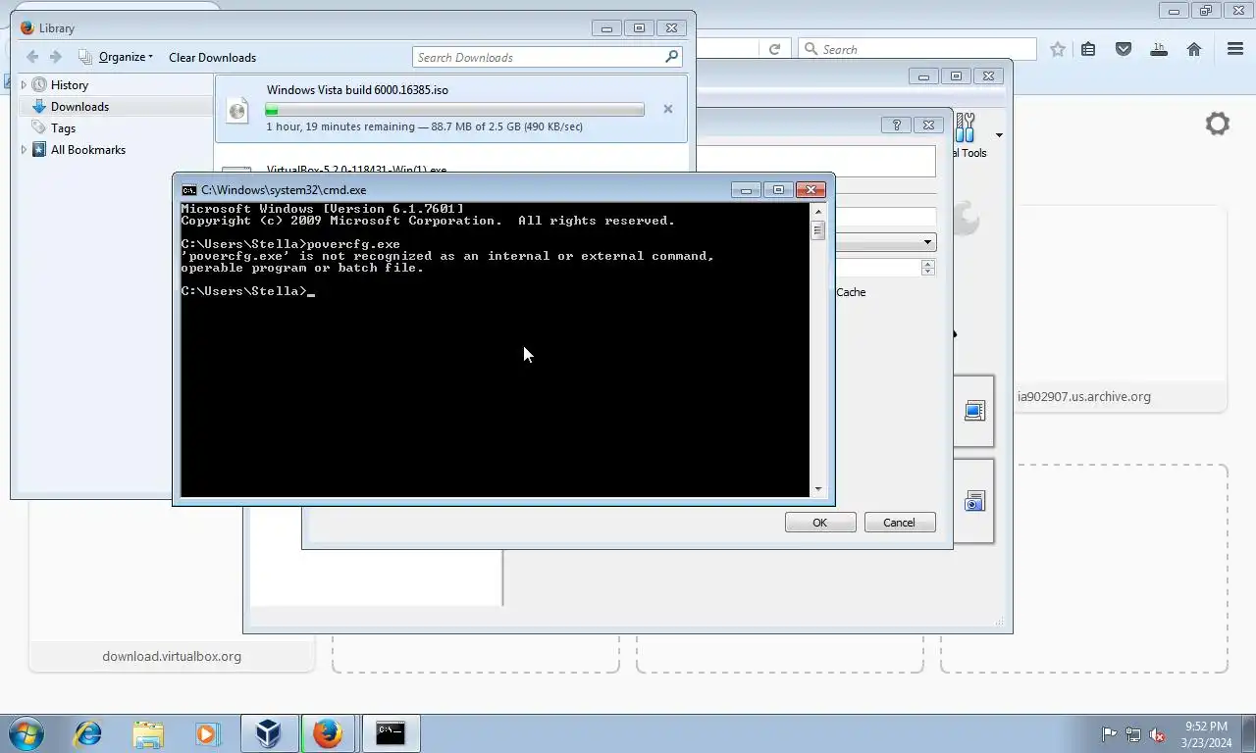Click the download time remaining status text
This screenshot has height=753, width=1256.
point(424,126)
